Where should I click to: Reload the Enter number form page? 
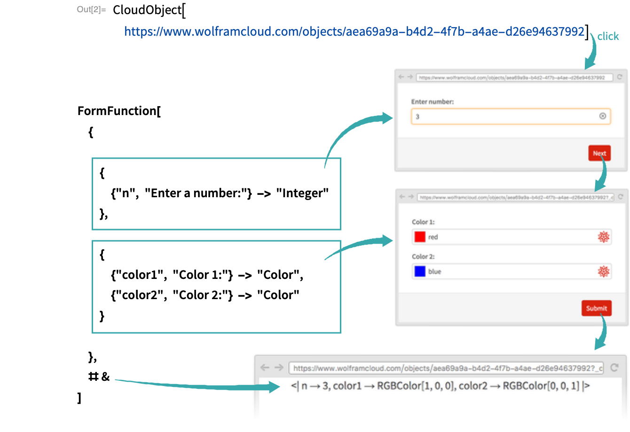pyautogui.click(x=620, y=77)
